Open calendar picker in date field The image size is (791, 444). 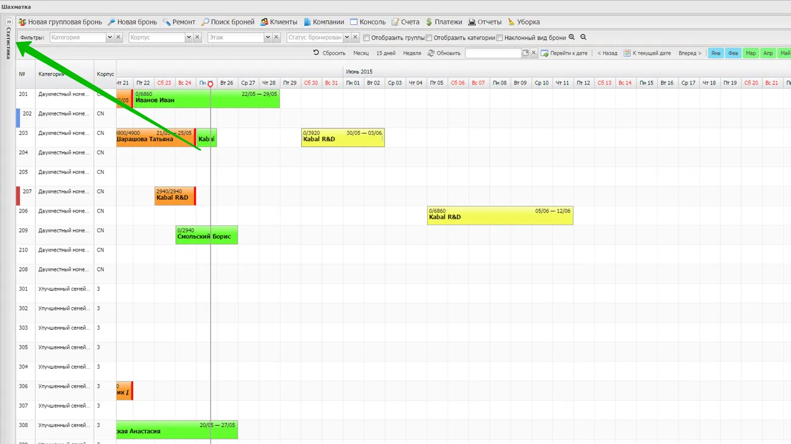coord(526,53)
